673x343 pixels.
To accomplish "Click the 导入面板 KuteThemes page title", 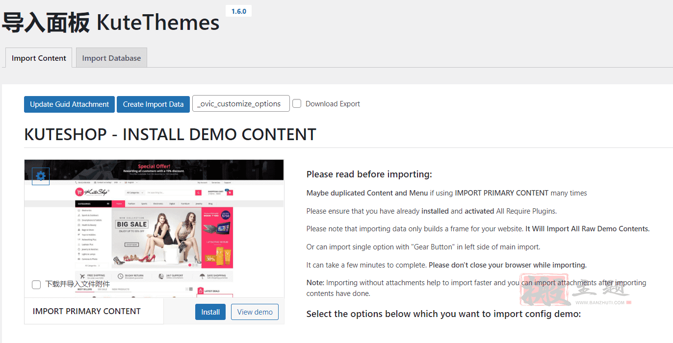I will tap(110, 23).
